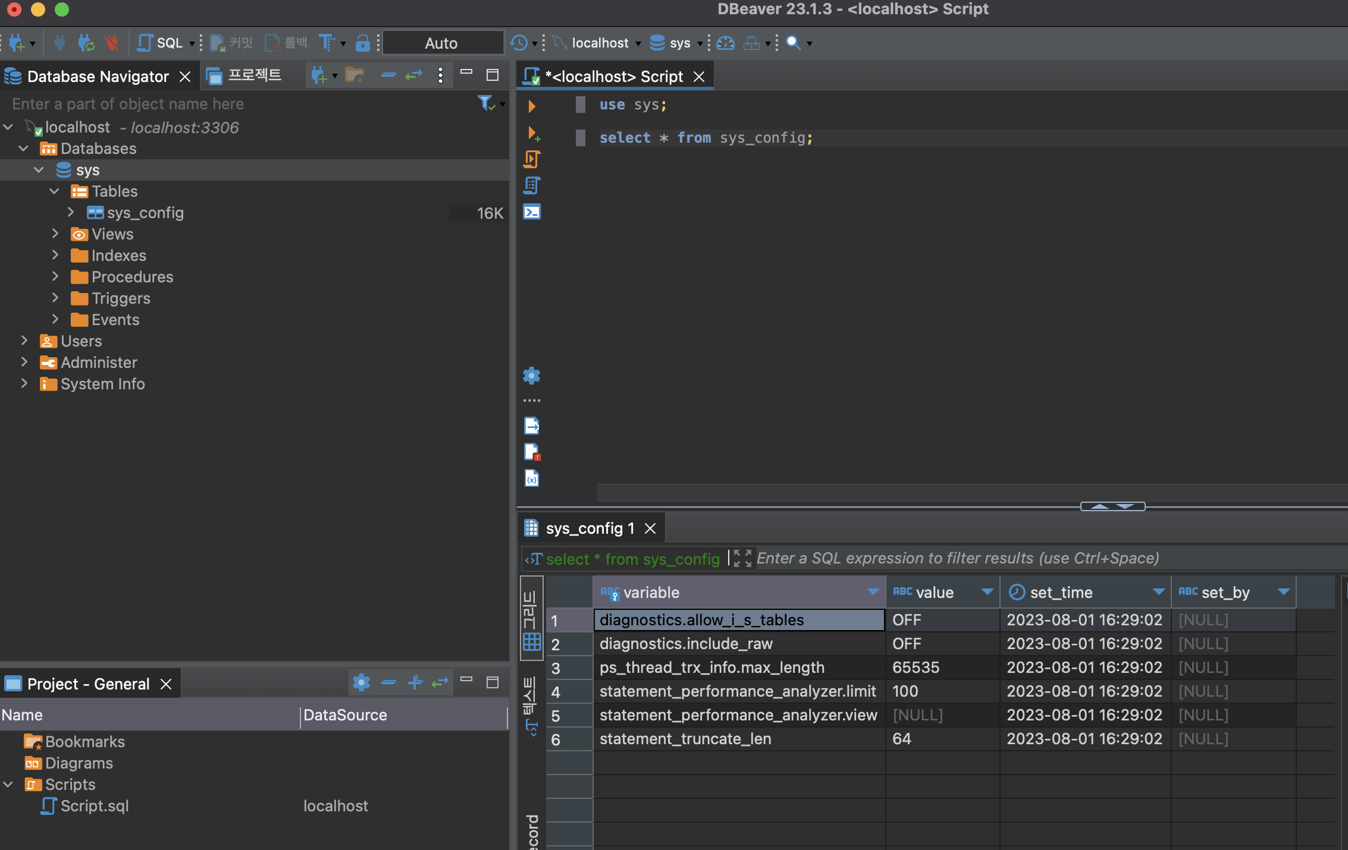Image resolution: width=1348 pixels, height=850 pixels.
Task: Click the Show server log icon
Action: (x=532, y=452)
